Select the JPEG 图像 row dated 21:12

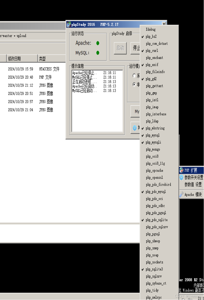(33, 85)
